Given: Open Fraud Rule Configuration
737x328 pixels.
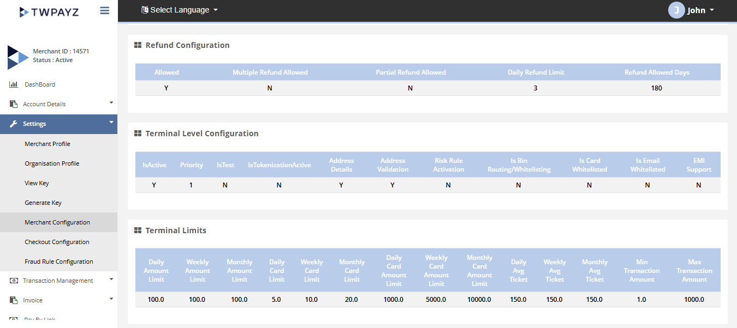Looking at the screenshot, I should (x=59, y=262).
